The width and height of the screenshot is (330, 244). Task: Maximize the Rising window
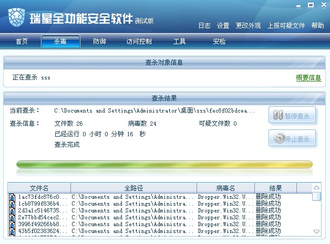click(x=311, y=5)
